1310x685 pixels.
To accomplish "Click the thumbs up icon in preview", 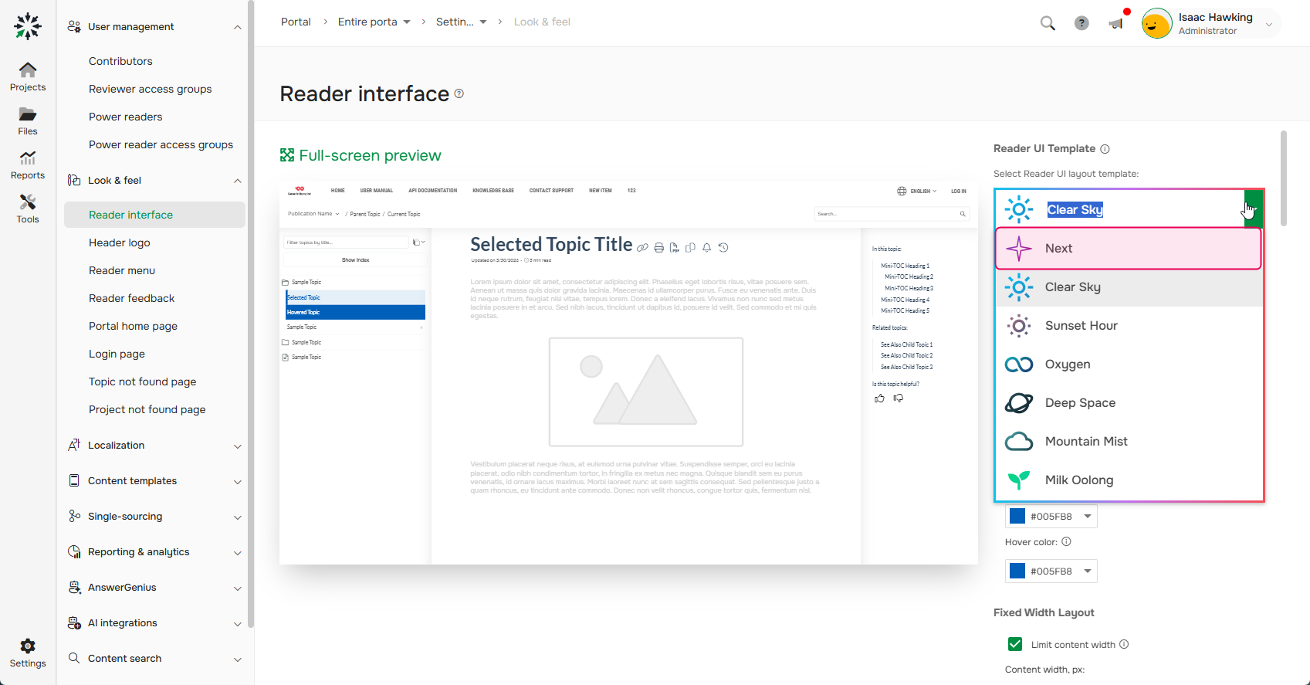I will tap(879, 398).
